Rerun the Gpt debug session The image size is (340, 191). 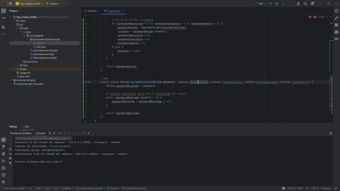pyautogui.click(x=49, y=133)
